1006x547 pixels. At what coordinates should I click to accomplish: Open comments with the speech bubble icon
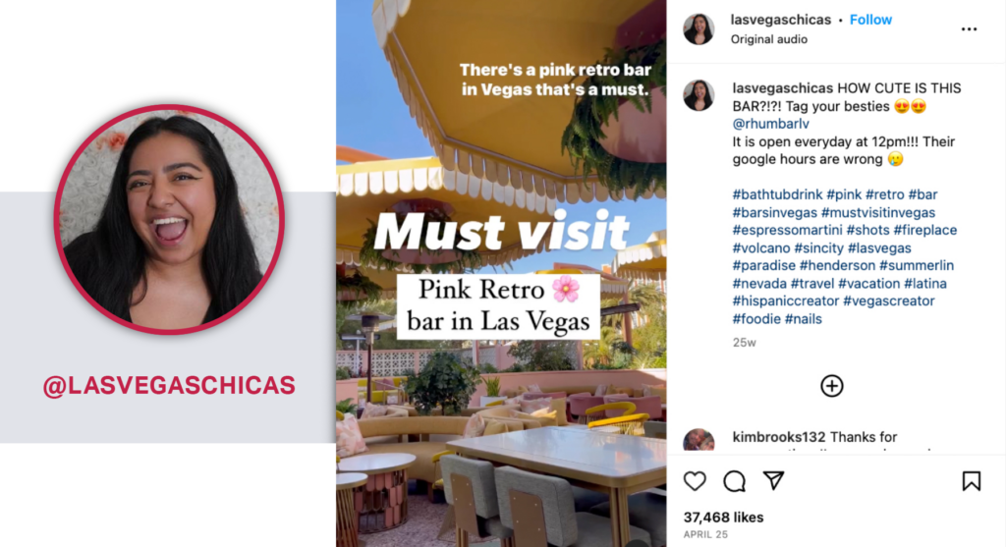tap(734, 481)
